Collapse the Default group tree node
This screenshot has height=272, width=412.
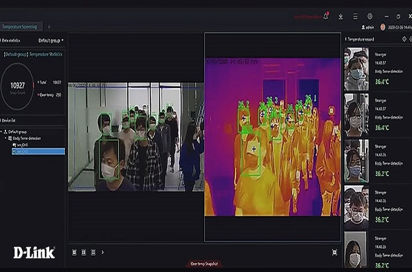pos(5,131)
